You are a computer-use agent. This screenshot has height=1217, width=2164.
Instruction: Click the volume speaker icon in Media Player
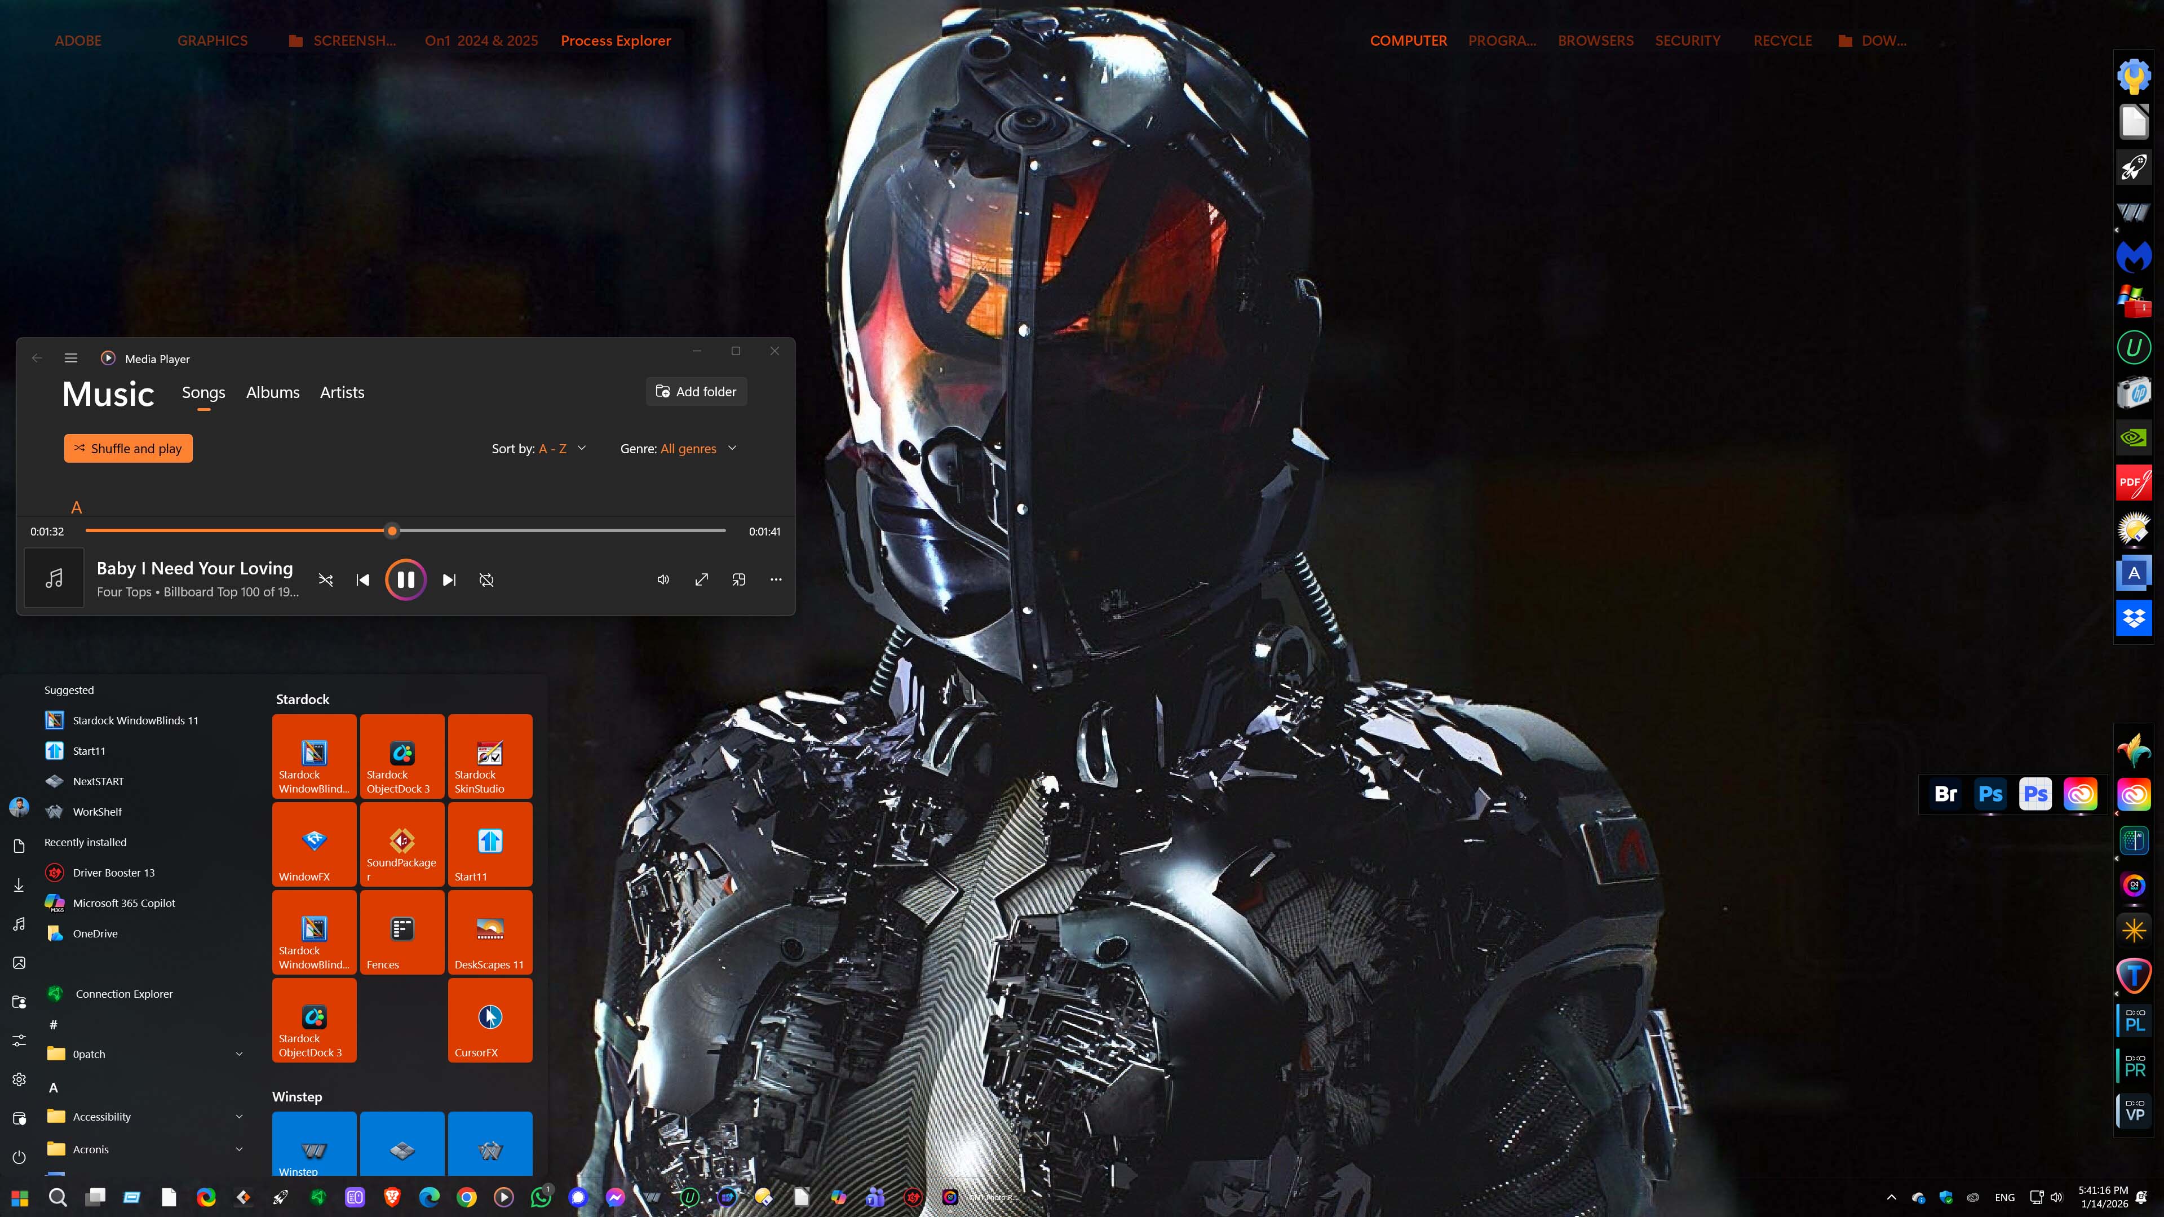tap(663, 579)
